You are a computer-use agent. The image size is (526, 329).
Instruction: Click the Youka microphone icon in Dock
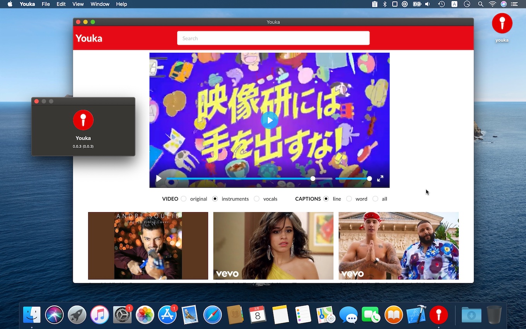pyautogui.click(x=439, y=315)
